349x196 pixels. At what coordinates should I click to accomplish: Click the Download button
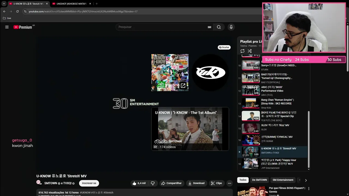tap(196, 183)
